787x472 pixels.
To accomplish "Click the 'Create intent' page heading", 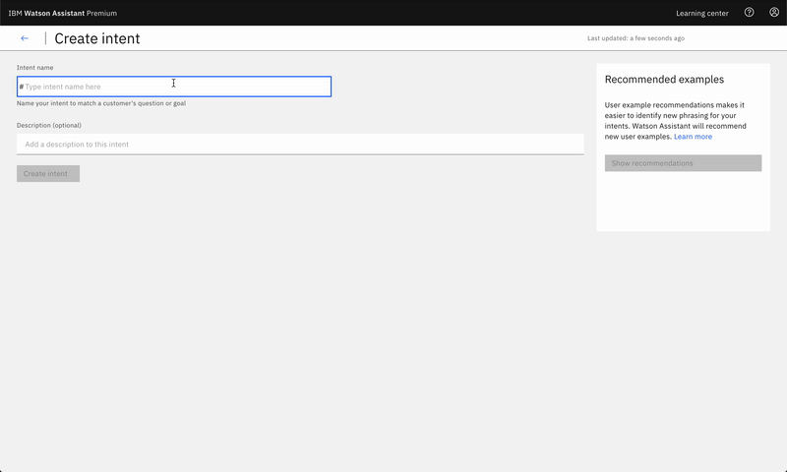I will pos(96,38).
